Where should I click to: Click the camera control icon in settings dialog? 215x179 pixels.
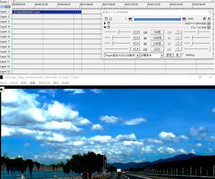(x=204, y=19)
